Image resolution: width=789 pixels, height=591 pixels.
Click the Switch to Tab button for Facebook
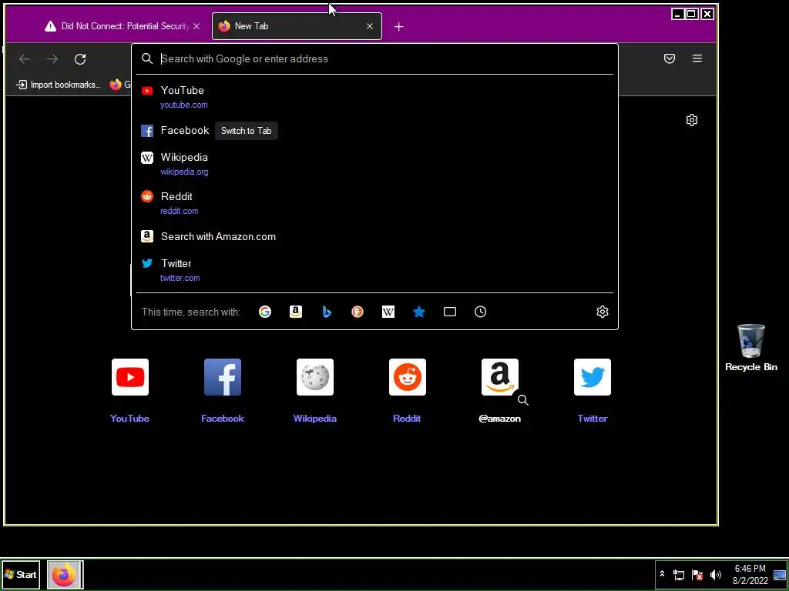[246, 131]
